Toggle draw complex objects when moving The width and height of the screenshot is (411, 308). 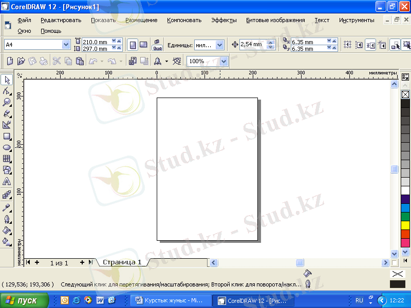click(395, 45)
